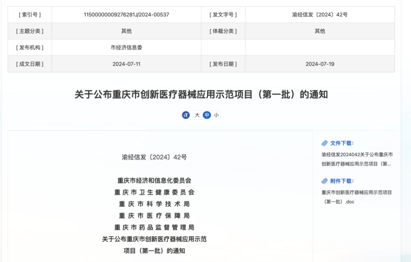Image resolution: width=411 pixels, height=262 pixels.
Task: Click the 其他 value next to 体裁分类
Action: pyautogui.click(x=320, y=31)
